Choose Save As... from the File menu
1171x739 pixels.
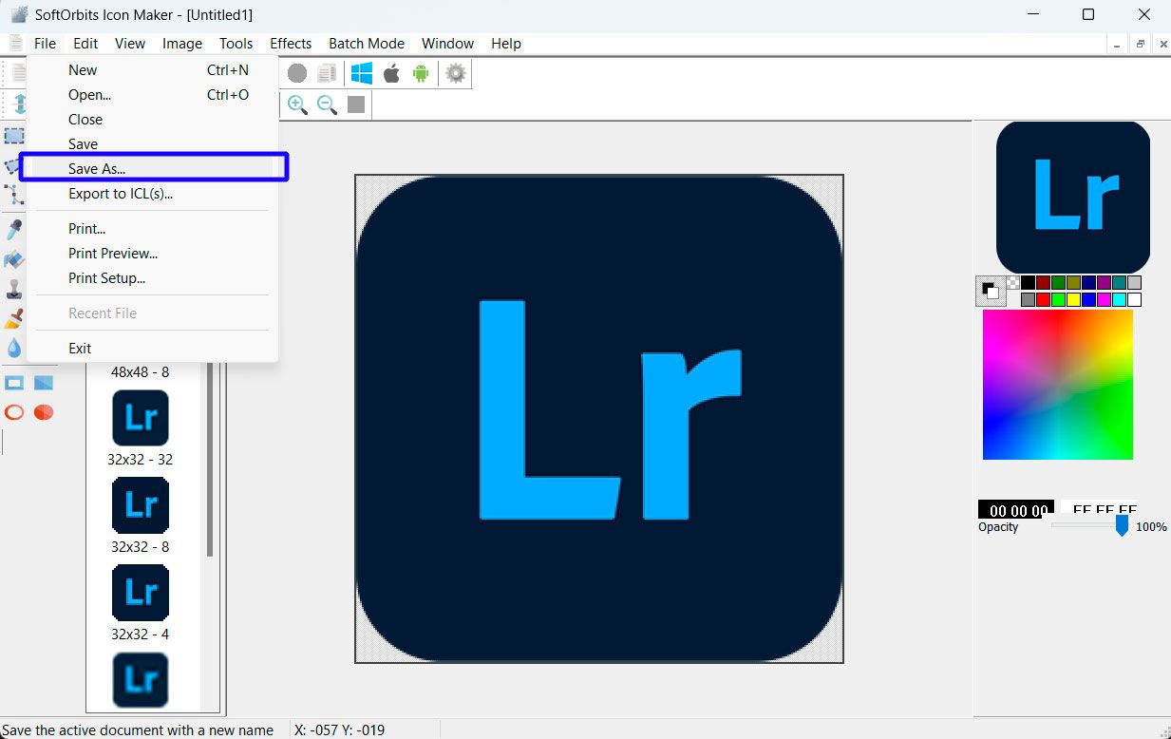pyautogui.click(x=152, y=168)
